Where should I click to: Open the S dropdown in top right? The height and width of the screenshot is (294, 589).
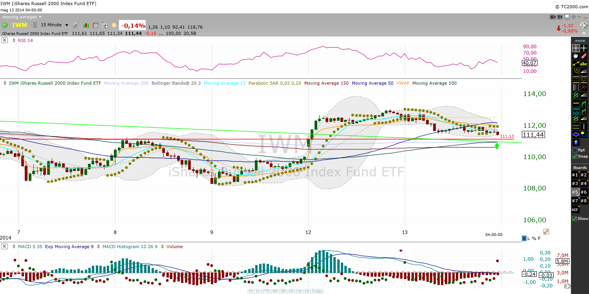coord(552,17)
